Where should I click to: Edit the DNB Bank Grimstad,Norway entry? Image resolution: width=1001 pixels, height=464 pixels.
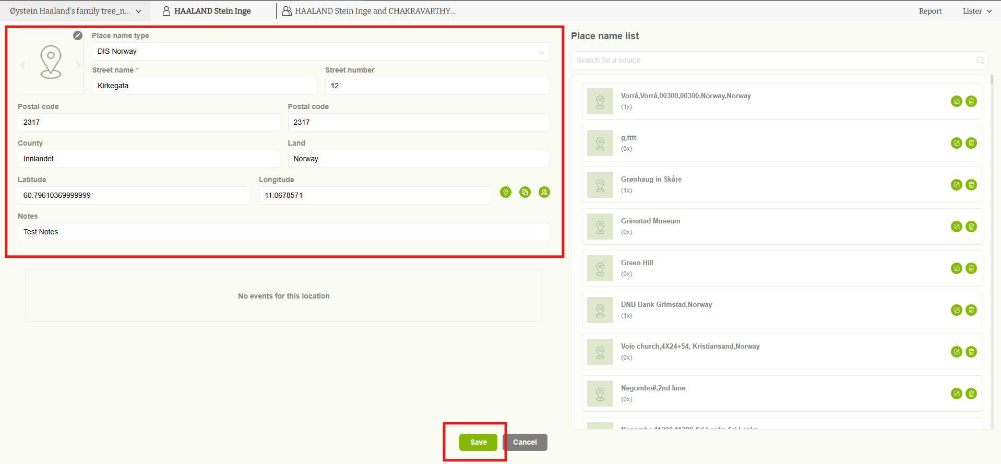pos(956,310)
